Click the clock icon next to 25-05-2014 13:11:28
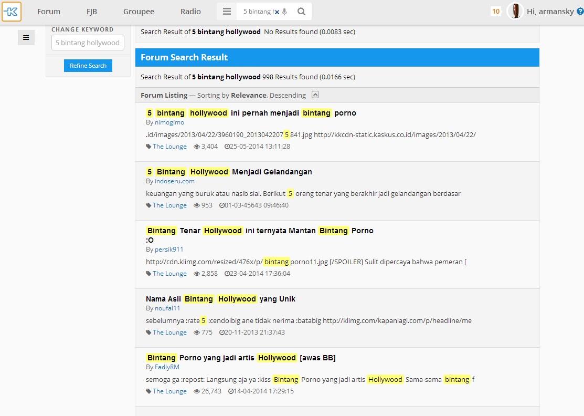Image resolution: width=584 pixels, height=416 pixels. [x=227, y=147]
